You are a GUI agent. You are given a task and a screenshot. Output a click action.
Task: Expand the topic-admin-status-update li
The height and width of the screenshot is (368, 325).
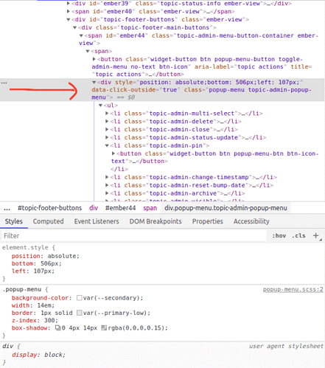click(107, 137)
